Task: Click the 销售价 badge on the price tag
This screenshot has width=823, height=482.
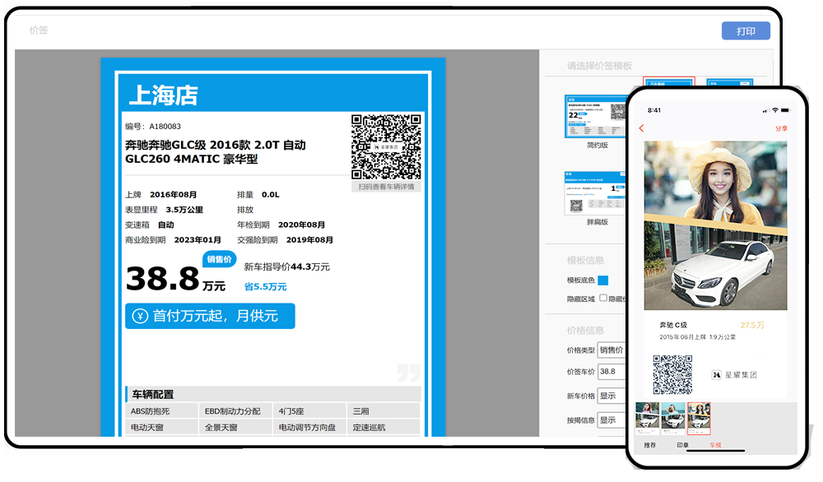Action: pos(220,259)
